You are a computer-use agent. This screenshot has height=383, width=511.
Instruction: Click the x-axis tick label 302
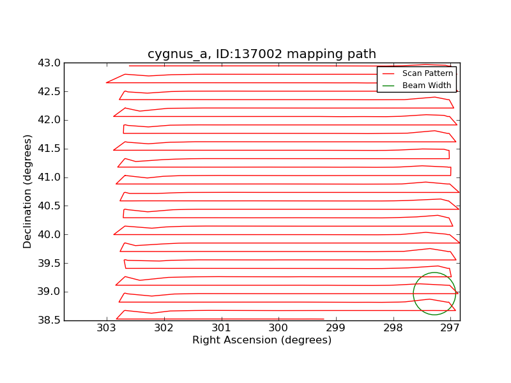pyautogui.click(x=164, y=327)
